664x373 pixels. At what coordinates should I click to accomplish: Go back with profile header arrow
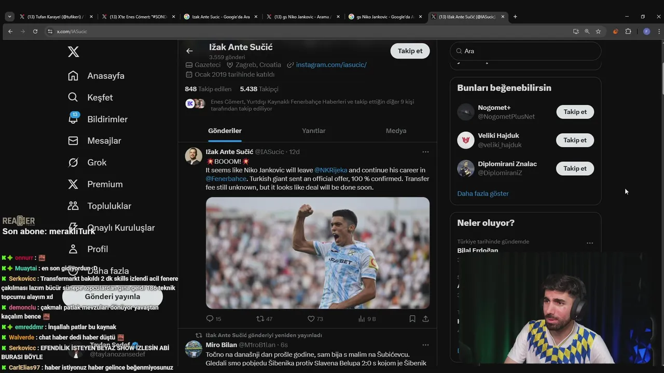click(189, 51)
